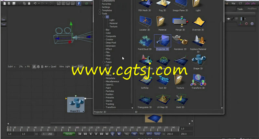This screenshot has width=259, height=139.
Task: Select the Favorites entry in tree
Action: 107,4
